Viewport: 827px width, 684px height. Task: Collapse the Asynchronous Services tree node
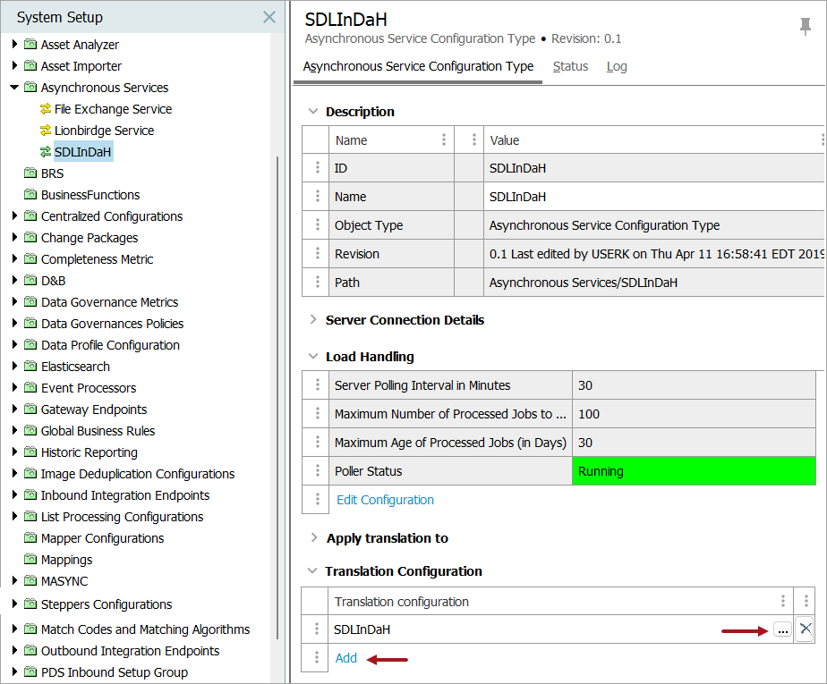(x=14, y=88)
